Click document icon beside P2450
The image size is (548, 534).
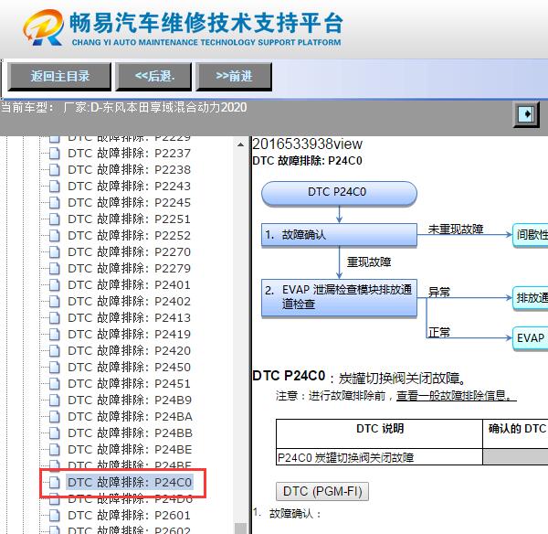pyautogui.click(x=54, y=367)
